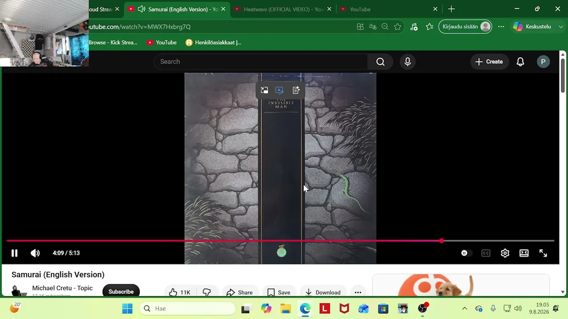
Task: Close the Heatwave tab
Action: point(329,9)
